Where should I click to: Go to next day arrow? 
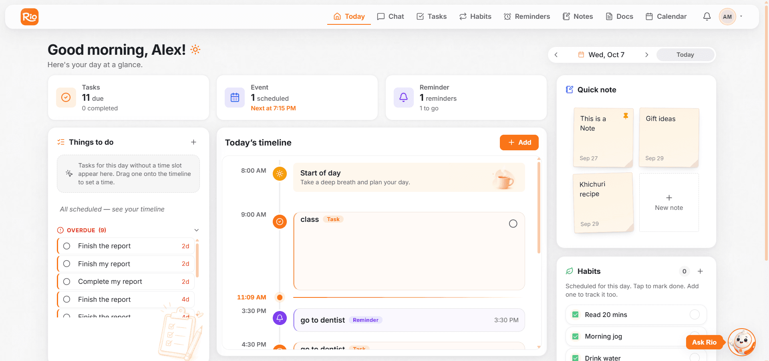click(x=646, y=55)
